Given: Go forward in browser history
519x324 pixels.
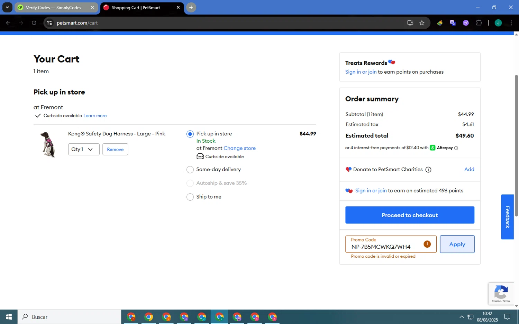Looking at the screenshot, I should click(21, 23).
